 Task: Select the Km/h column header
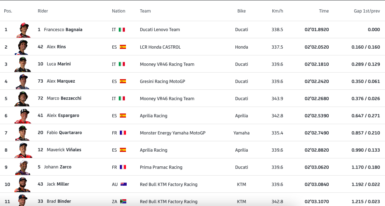[277, 11]
